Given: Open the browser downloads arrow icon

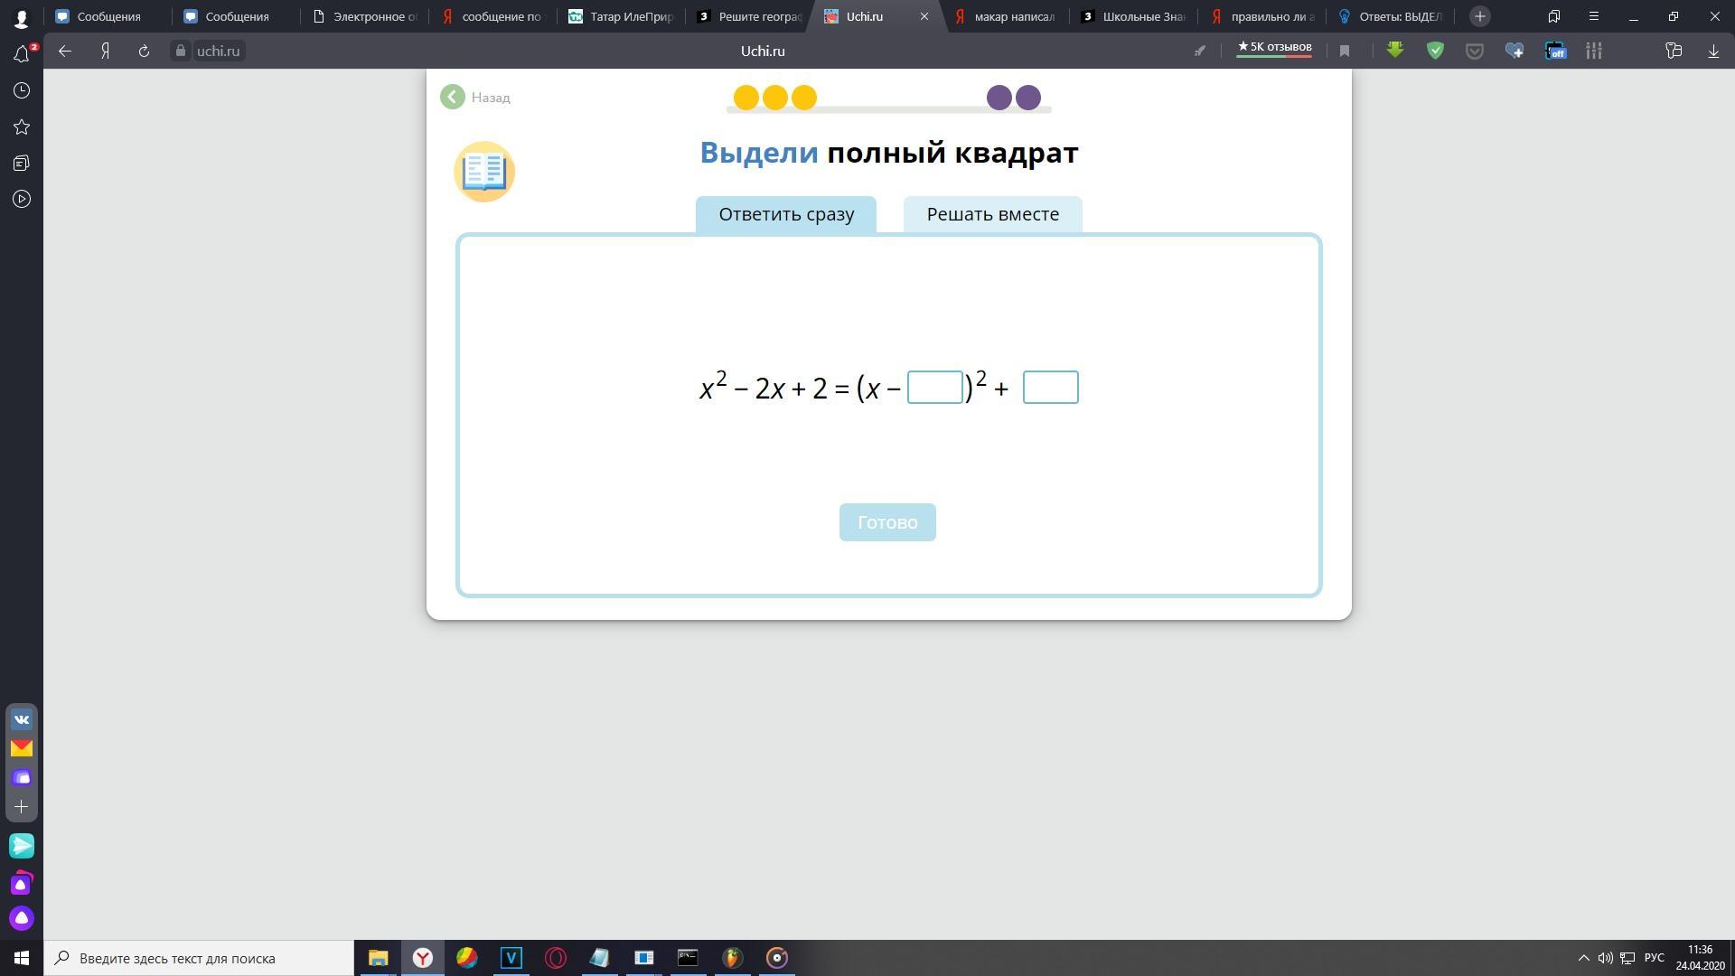Looking at the screenshot, I should tap(1713, 52).
